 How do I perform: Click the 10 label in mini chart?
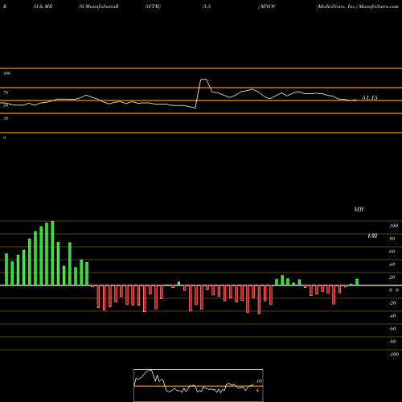(x=259, y=381)
